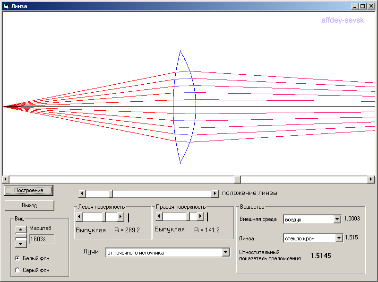
Task: Click the Масштаб decrease arrow
Action: tap(21, 244)
